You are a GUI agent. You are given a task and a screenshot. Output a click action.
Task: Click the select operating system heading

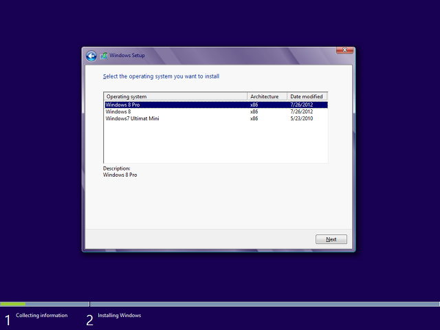point(161,76)
